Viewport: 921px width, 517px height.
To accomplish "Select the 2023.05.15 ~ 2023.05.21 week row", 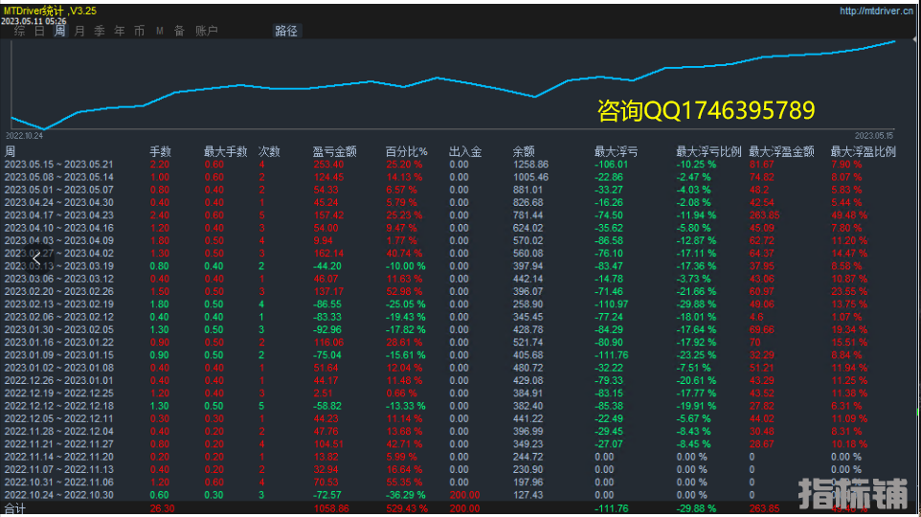I will click(59, 165).
